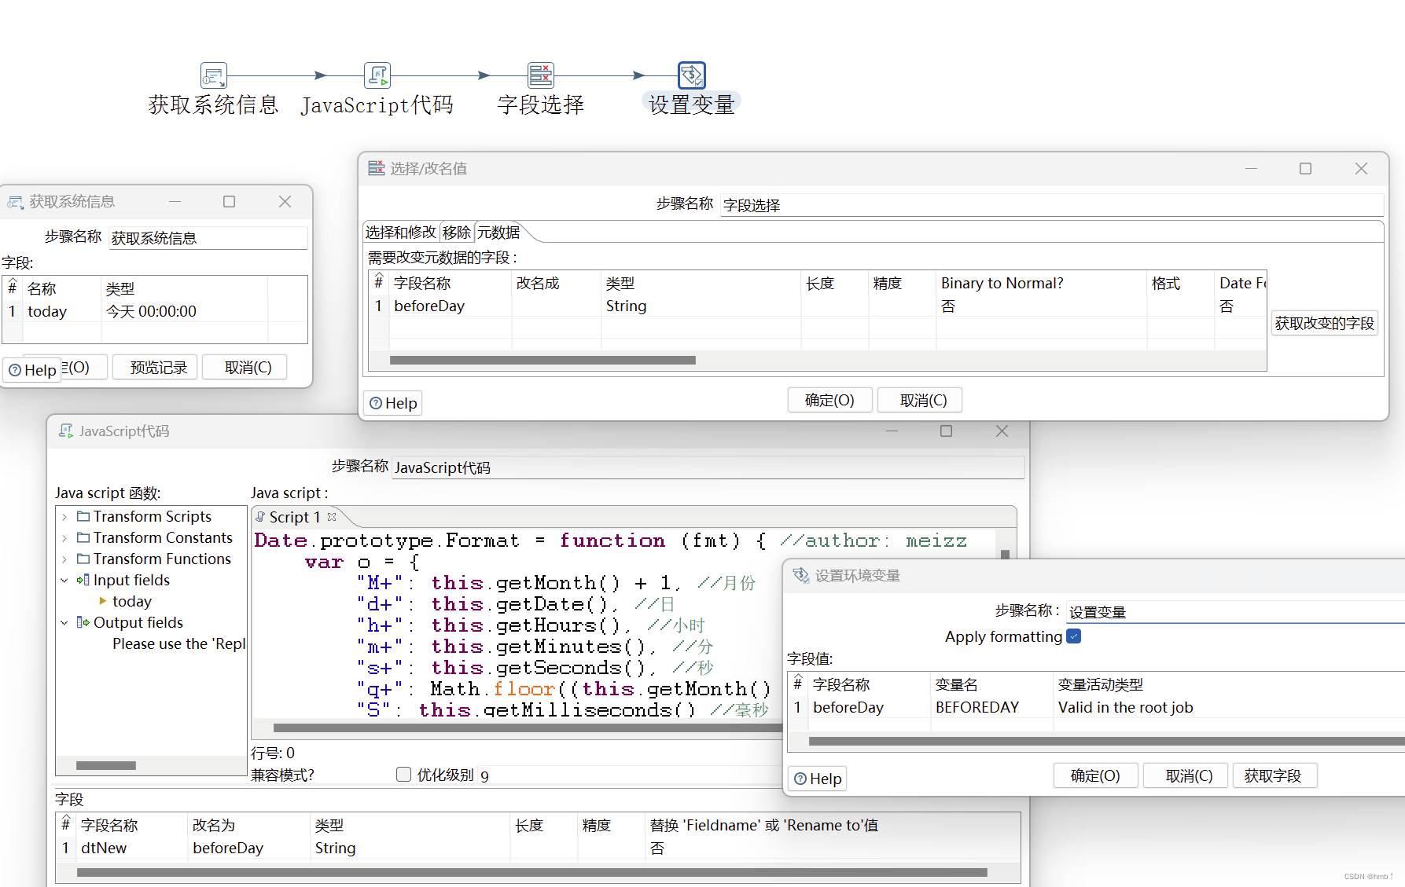Screen dimensions: 1405x887
Task: Select the today input field tree item
Action: [x=131, y=601]
